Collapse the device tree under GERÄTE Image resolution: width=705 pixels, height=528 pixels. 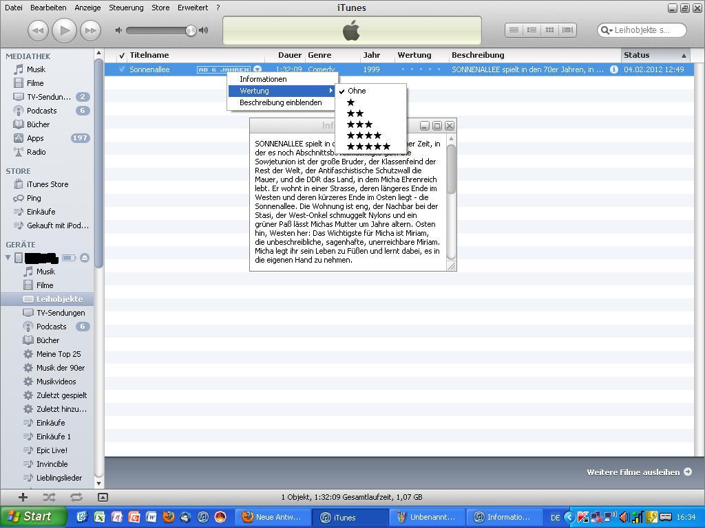(x=8, y=258)
